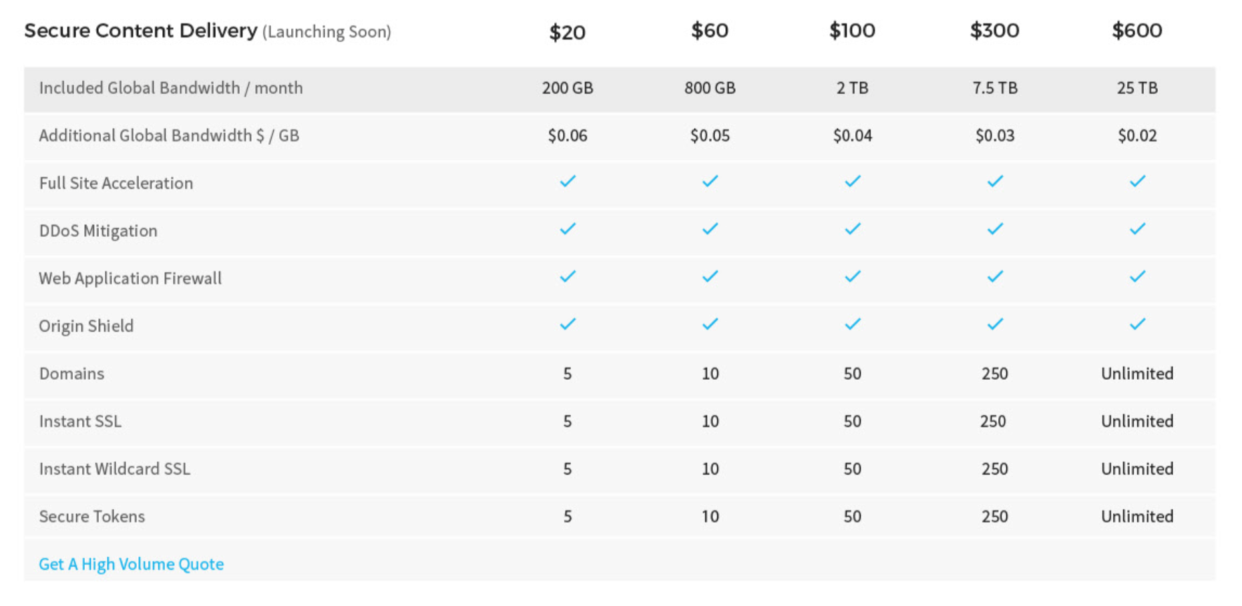Click the $0.06 additional bandwidth price

point(568,135)
